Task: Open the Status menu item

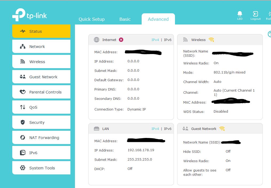Action: tap(41, 31)
